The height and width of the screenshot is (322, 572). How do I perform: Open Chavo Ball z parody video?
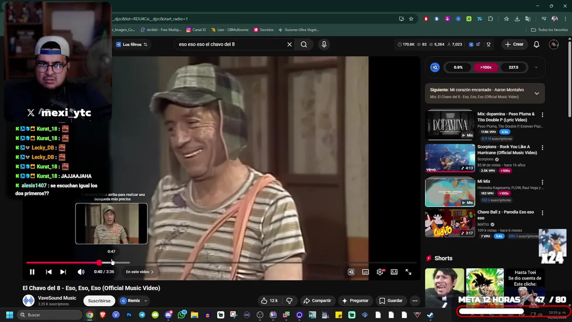(x=450, y=223)
